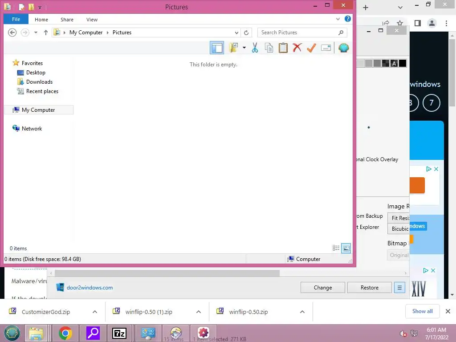Image resolution: width=456 pixels, height=342 pixels.
Task: Select My Computer in navigation pane
Action: [39, 110]
